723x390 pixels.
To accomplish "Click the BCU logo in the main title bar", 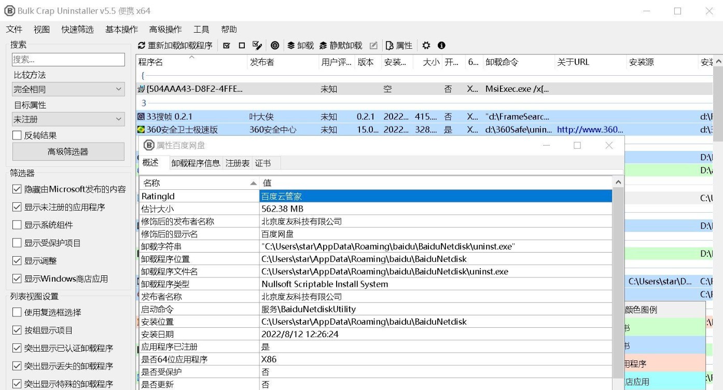I will pos(9,10).
